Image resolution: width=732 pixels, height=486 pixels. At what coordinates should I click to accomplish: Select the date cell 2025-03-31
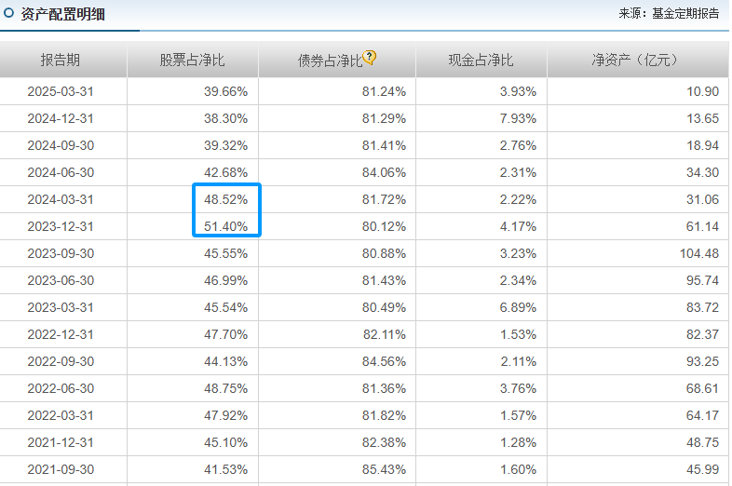[x=61, y=91]
